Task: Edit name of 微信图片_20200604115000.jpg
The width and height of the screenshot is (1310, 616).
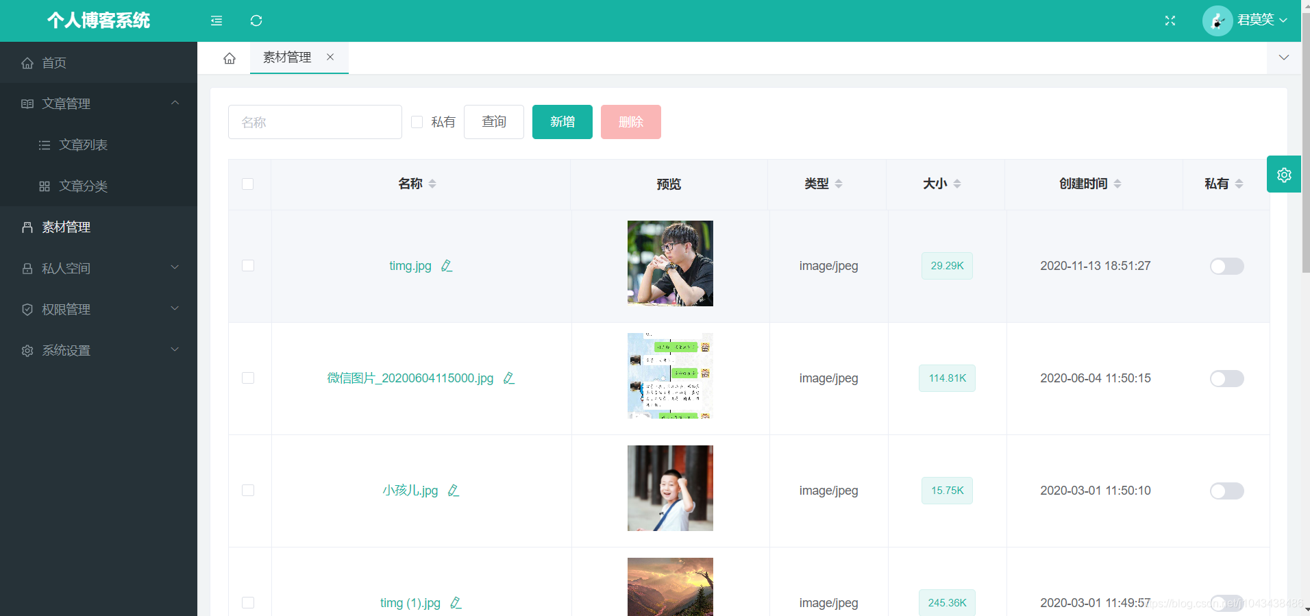Action: [x=508, y=378]
